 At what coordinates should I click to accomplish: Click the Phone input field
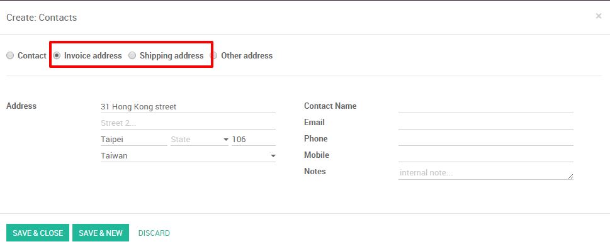pyautogui.click(x=486, y=139)
